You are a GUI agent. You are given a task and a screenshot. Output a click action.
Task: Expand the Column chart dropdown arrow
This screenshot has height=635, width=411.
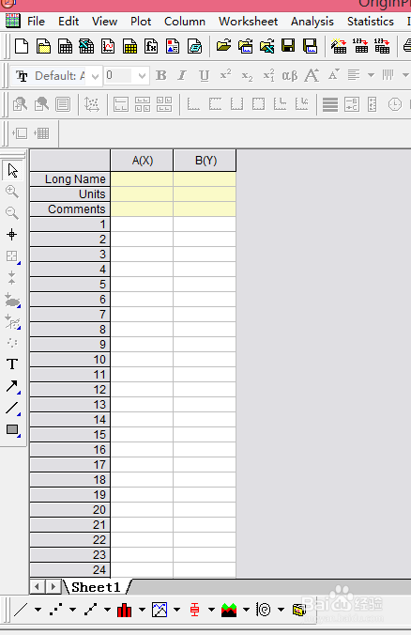point(142,610)
